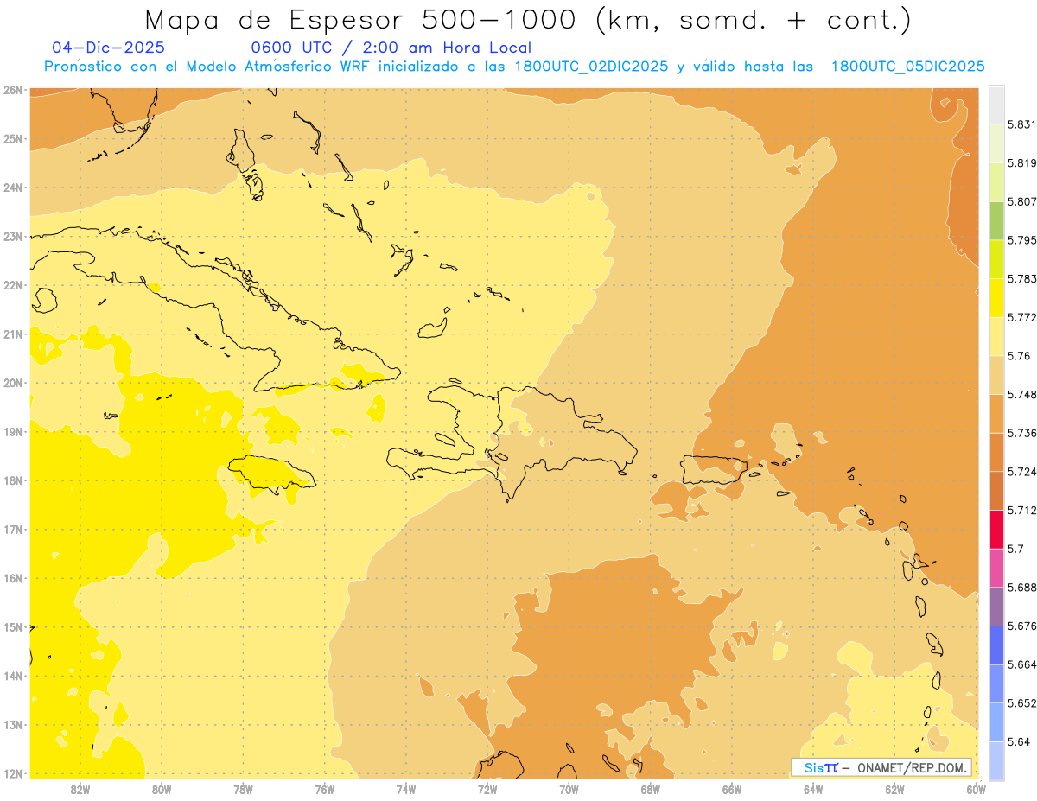Click the 19N latitude label
The height and width of the screenshot is (801, 1037).
[12, 431]
